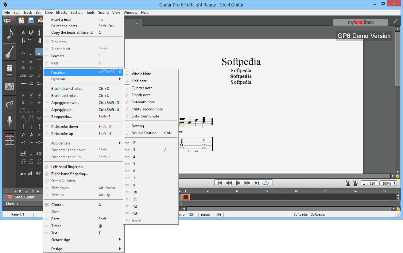Open the 100% zoom dropdown
Screen dimensions: 403x253
(x=388, y=183)
